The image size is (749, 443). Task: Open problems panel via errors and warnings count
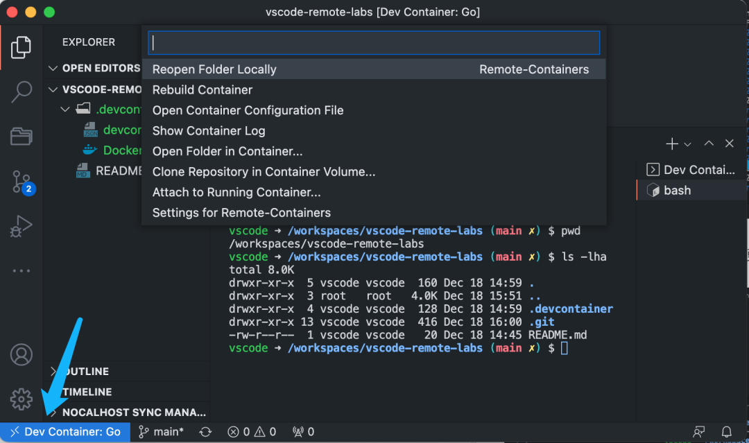click(252, 432)
